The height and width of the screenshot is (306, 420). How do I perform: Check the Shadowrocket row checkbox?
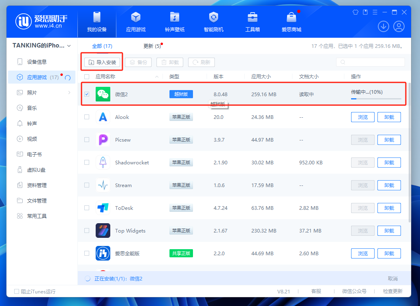pos(87,162)
